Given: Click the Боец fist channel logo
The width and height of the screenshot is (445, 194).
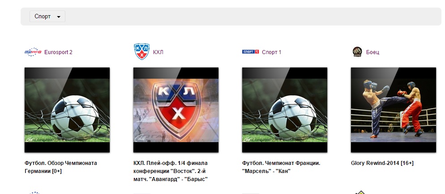Looking at the screenshot, I should click(x=357, y=52).
